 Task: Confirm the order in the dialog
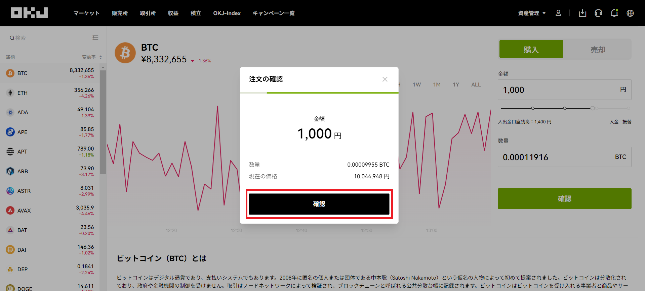(x=319, y=204)
